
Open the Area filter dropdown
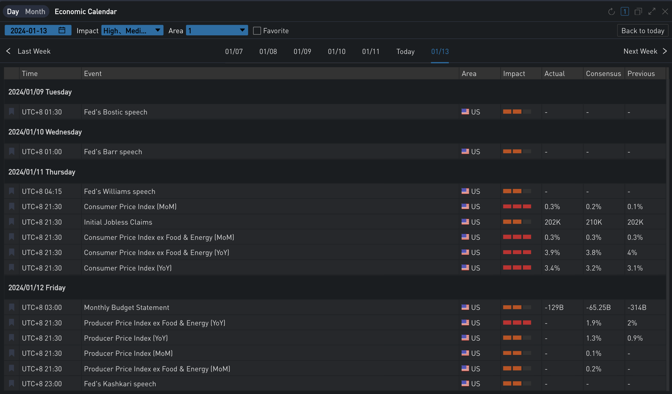point(217,30)
